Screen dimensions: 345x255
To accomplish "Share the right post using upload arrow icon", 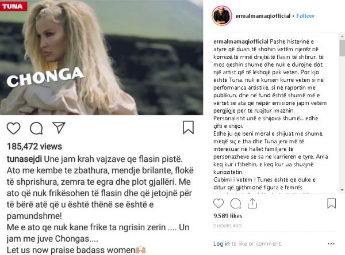I will pos(252,203).
